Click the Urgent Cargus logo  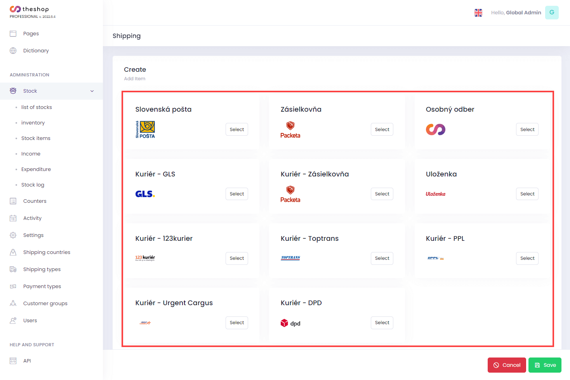click(x=145, y=323)
